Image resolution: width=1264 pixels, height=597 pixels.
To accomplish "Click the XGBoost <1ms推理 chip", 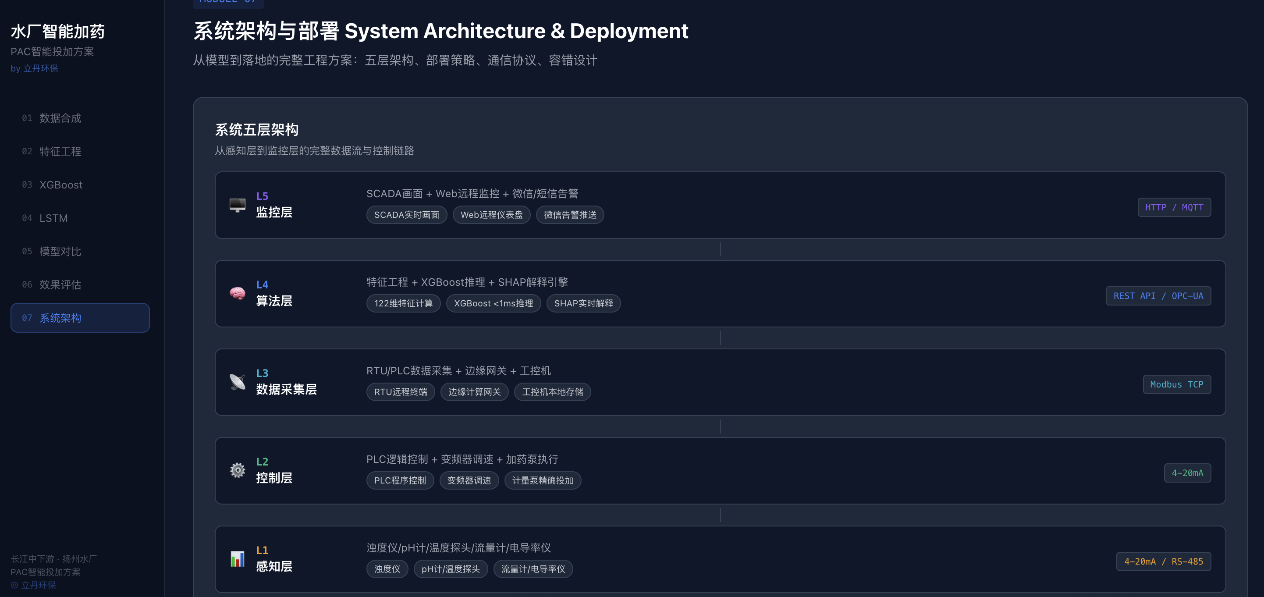I will pyautogui.click(x=493, y=304).
